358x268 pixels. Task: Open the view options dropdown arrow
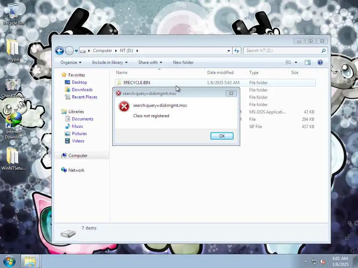(x=296, y=62)
